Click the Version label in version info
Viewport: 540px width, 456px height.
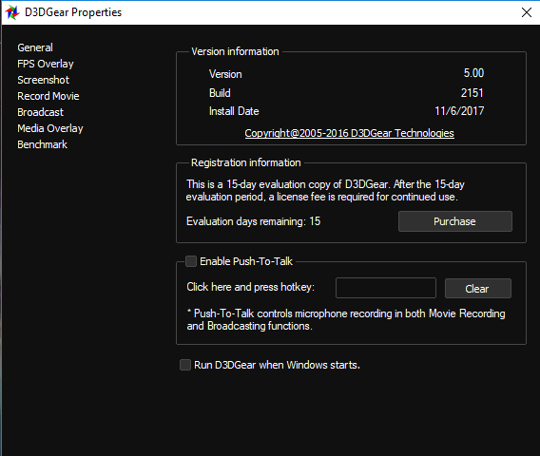click(x=225, y=74)
